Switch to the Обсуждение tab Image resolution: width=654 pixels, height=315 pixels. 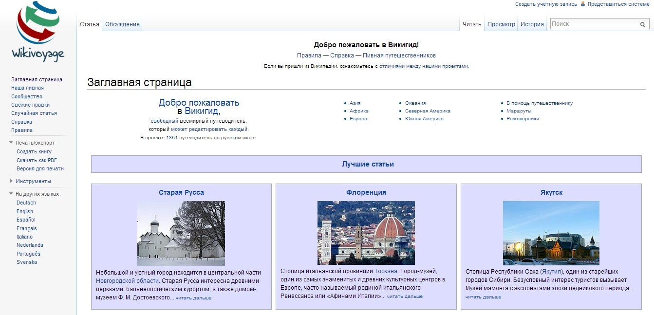coord(122,24)
